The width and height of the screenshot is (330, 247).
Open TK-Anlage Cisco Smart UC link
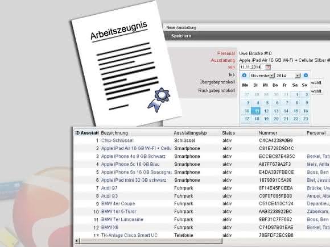pos(129,235)
